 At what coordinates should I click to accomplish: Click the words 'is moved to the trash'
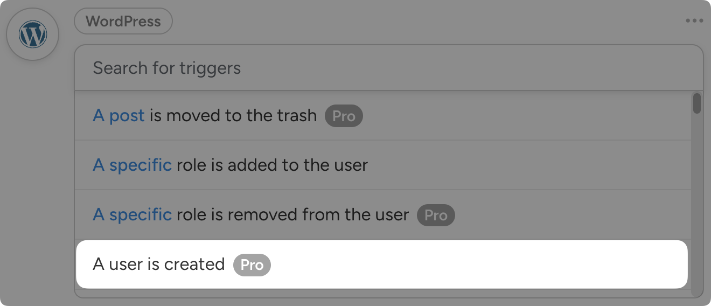[233, 116]
